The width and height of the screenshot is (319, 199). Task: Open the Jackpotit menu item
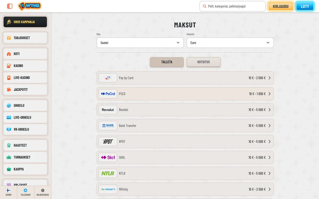click(25, 90)
